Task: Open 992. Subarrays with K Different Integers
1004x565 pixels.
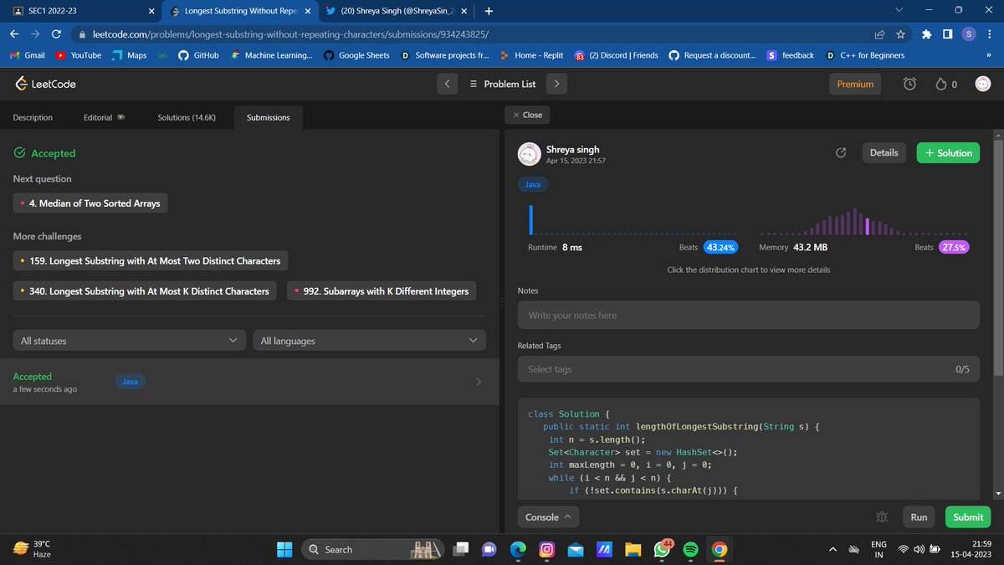Action: [382, 291]
